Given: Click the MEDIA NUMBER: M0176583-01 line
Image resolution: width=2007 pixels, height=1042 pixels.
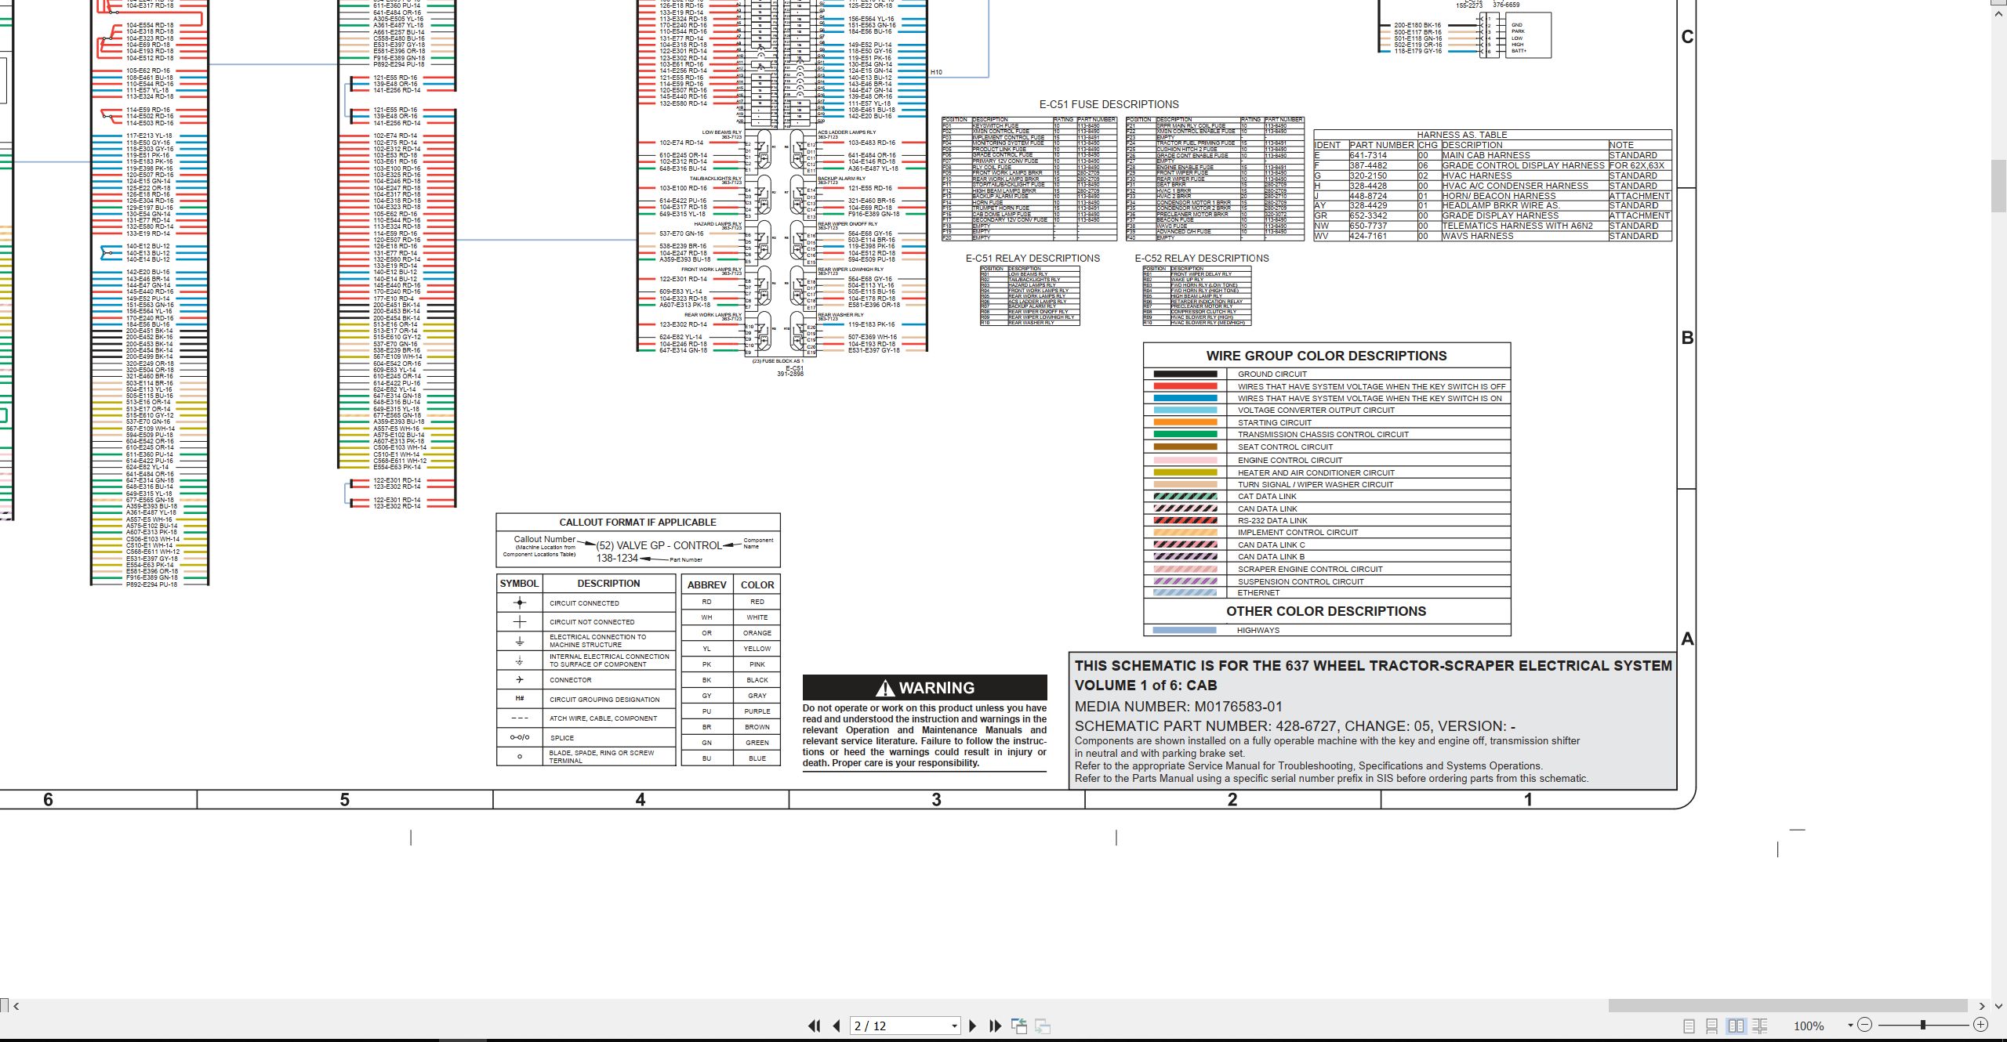Looking at the screenshot, I should click(1178, 706).
